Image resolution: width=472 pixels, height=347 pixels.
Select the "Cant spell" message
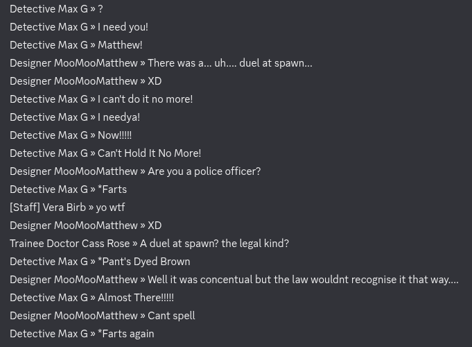tap(171, 316)
